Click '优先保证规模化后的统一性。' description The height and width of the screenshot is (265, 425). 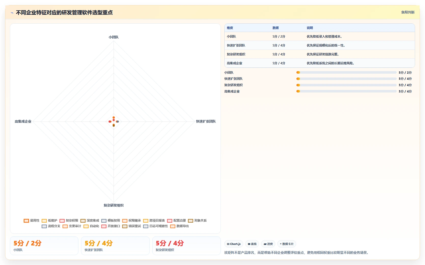click(x=326, y=45)
